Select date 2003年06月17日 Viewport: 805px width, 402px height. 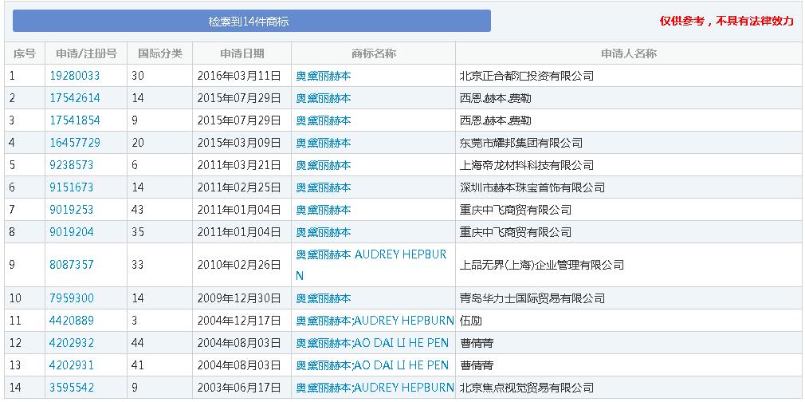coord(239,388)
